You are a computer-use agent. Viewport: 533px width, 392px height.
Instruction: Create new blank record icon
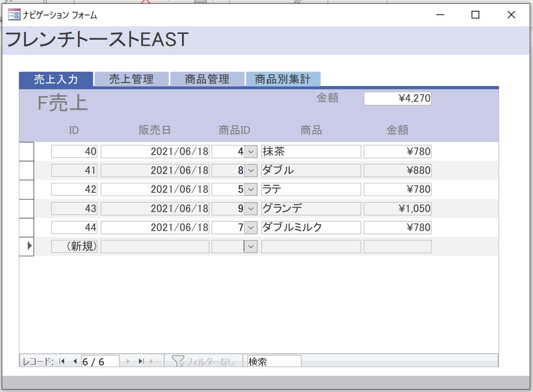point(155,361)
